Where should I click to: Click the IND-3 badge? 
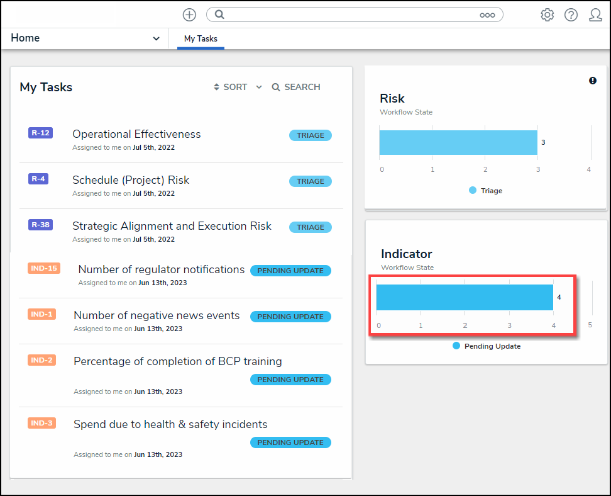tap(41, 423)
